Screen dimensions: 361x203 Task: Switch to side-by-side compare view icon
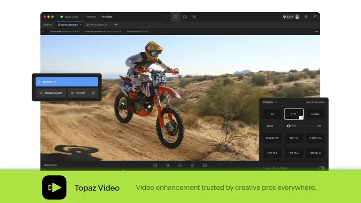pyautogui.click(x=185, y=16)
